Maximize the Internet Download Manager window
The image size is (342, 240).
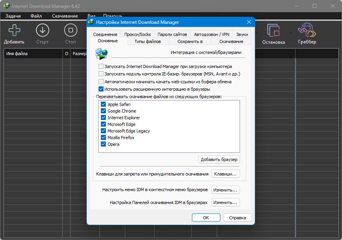click(x=315, y=6)
